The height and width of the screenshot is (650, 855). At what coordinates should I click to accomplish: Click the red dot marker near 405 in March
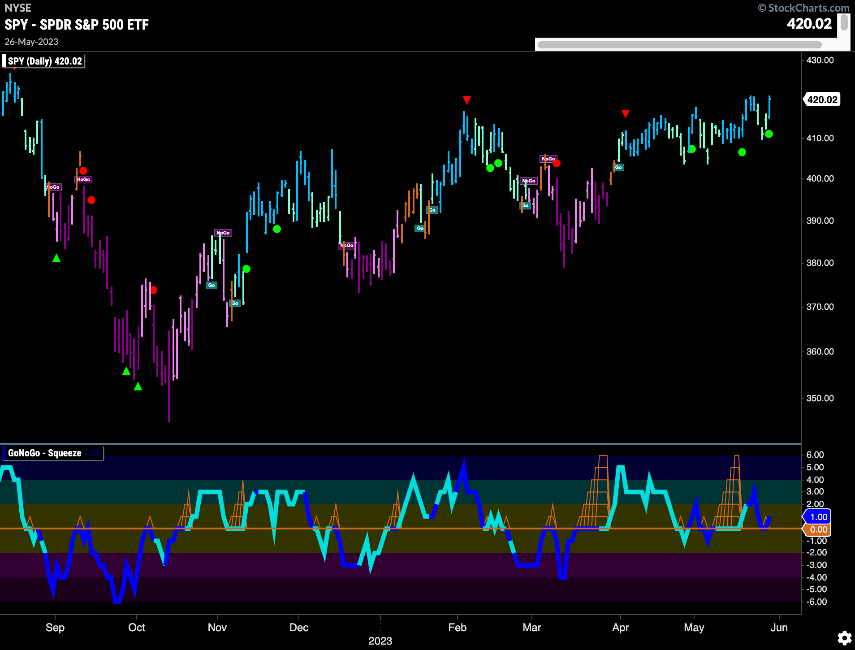tap(557, 163)
